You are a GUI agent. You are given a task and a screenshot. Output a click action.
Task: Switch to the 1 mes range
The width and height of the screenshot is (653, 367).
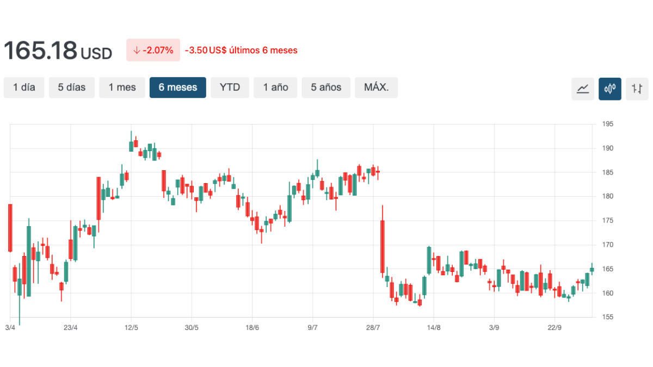coord(122,88)
